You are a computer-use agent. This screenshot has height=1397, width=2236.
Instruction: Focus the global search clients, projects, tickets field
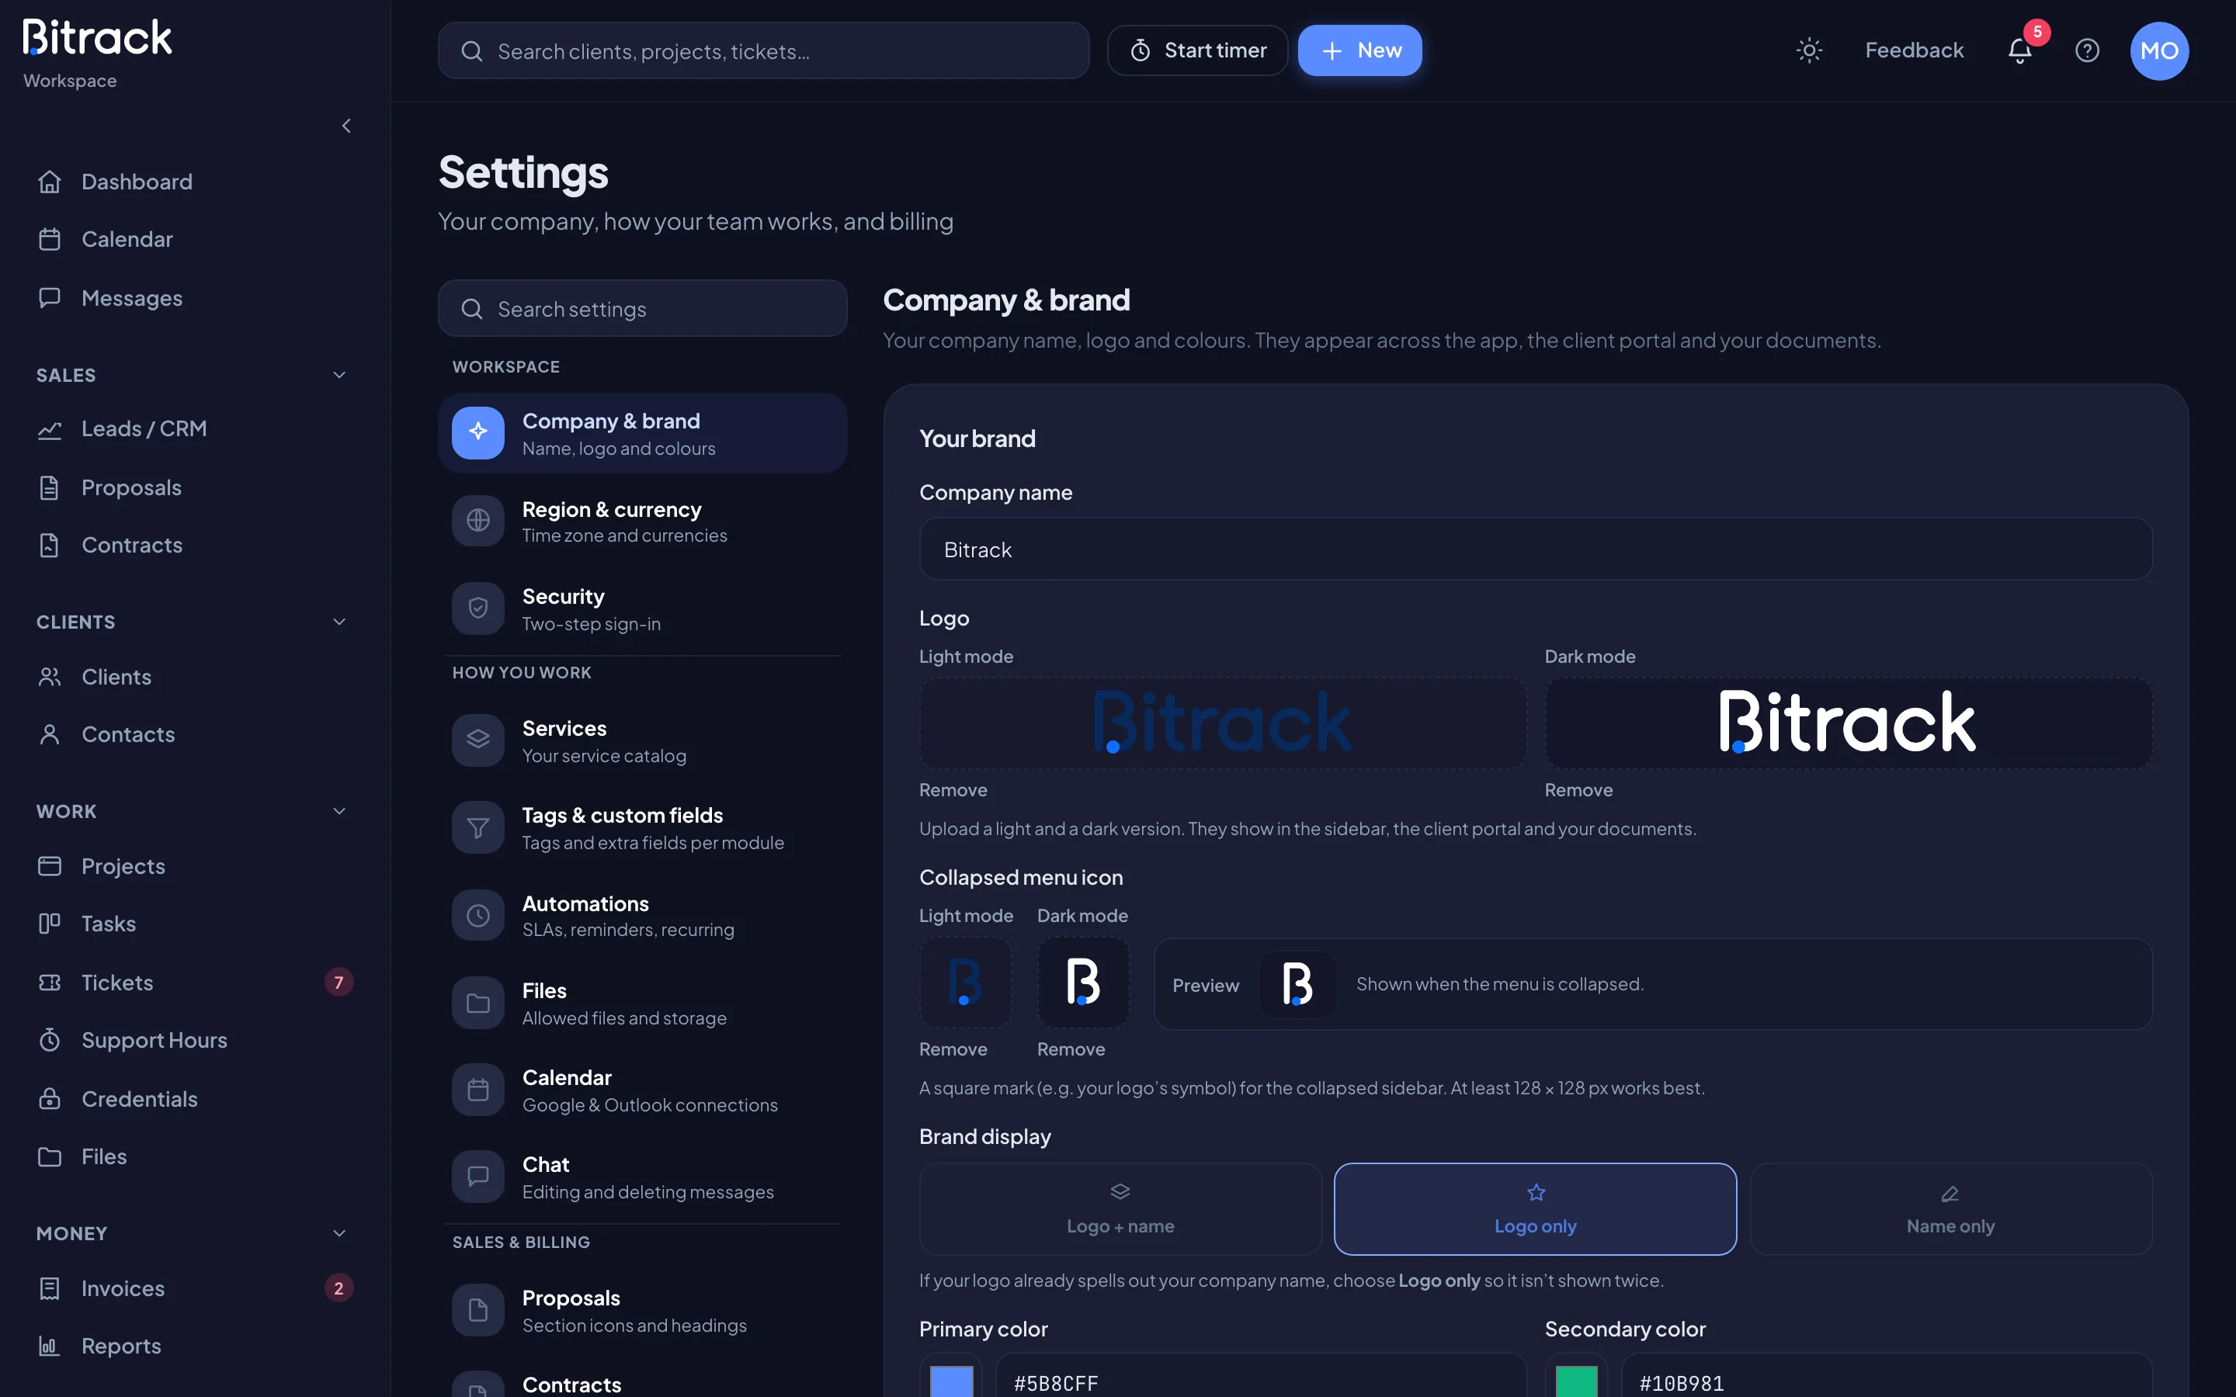click(x=763, y=50)
